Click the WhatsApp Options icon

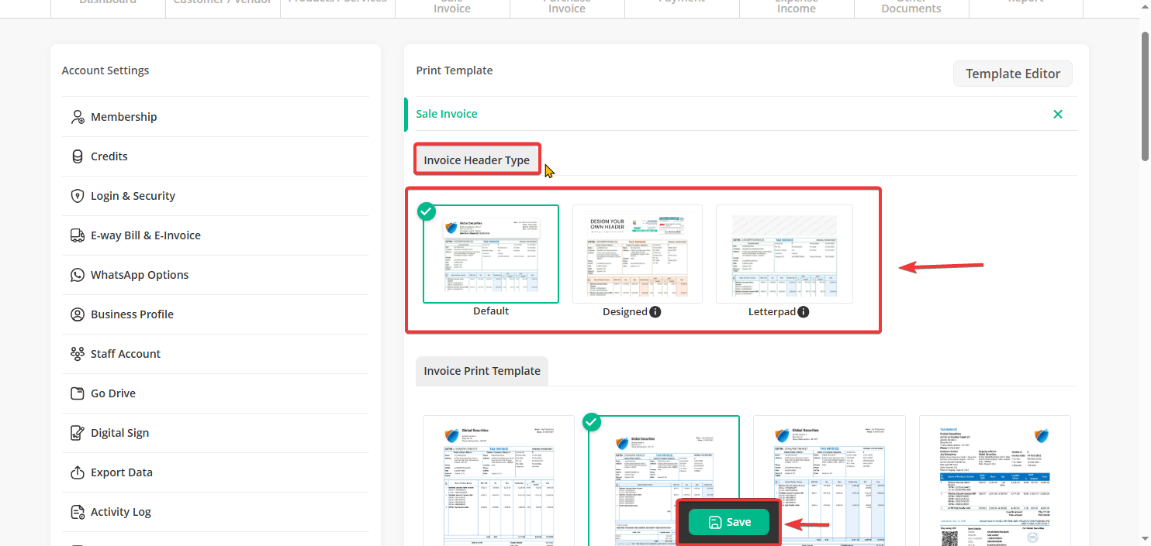[78, 275]
